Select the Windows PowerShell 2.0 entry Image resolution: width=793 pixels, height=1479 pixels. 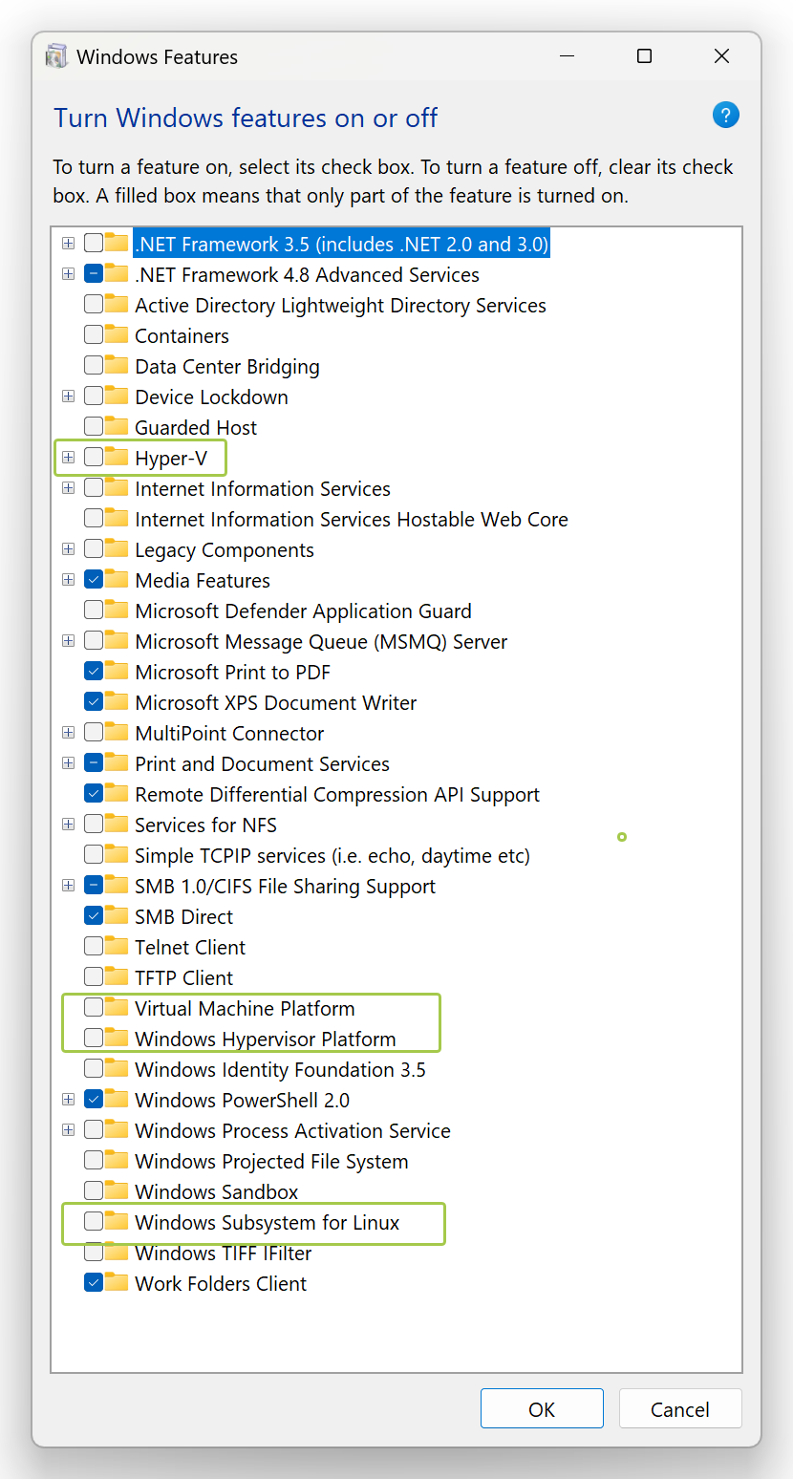(x=243, y=1100)
